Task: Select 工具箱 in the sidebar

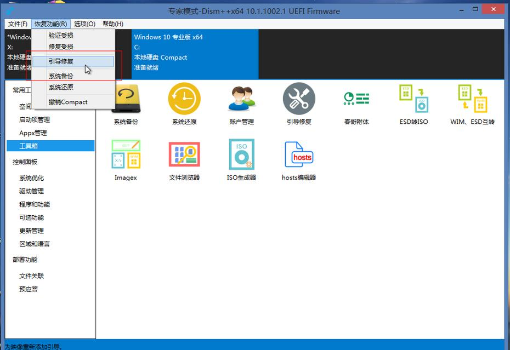Action: tap(50, 146)
